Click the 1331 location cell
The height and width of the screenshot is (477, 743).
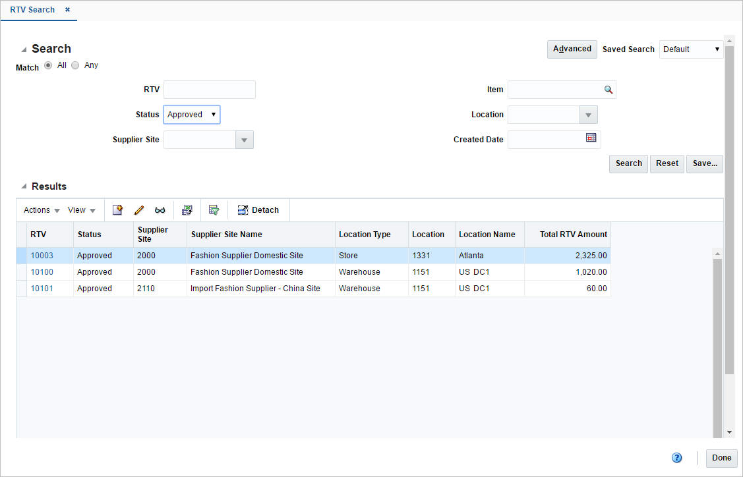pyautogui.click(x=432, y=256)
